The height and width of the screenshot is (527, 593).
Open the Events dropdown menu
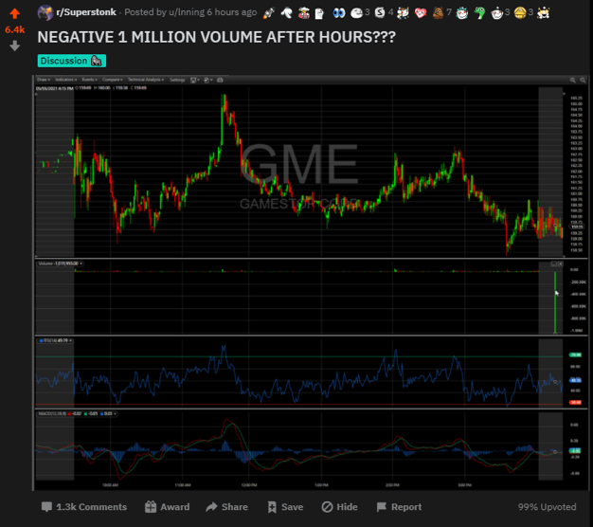(x=89, y=80)
